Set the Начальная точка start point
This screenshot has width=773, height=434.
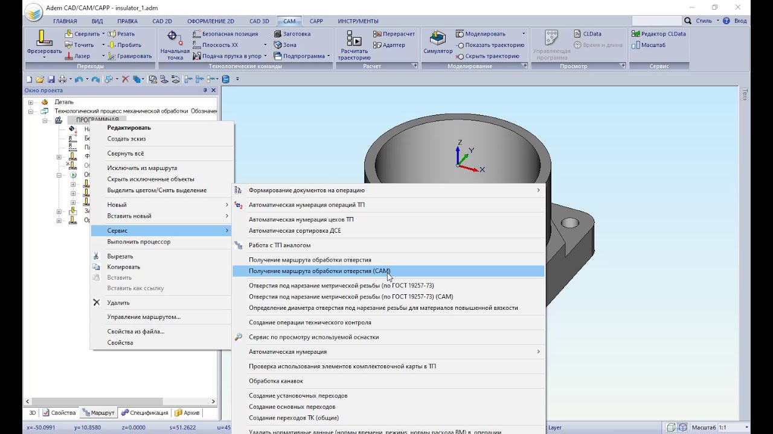pos(175,45)
